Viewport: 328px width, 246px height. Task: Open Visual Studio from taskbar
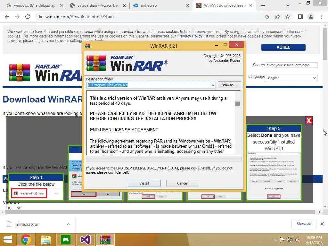pos(85,240)
